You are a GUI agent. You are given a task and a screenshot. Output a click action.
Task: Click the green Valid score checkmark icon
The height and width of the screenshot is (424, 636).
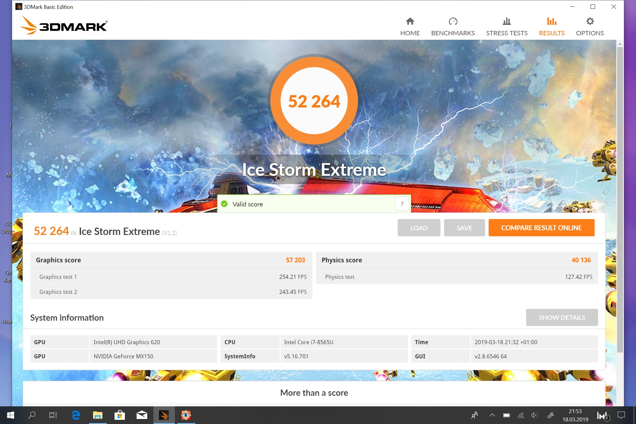click(224, 204)
